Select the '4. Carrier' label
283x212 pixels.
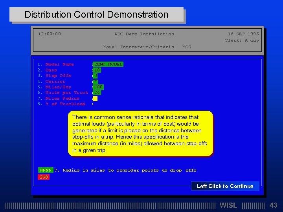51,82
